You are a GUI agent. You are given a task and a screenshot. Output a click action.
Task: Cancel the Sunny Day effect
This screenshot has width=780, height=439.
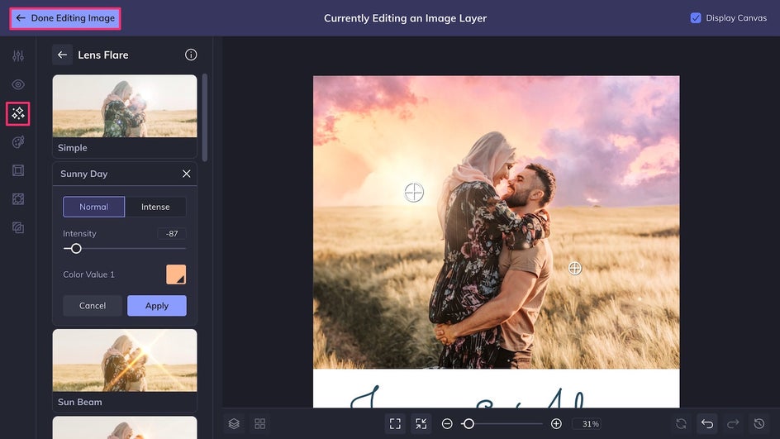coord(93,306)
